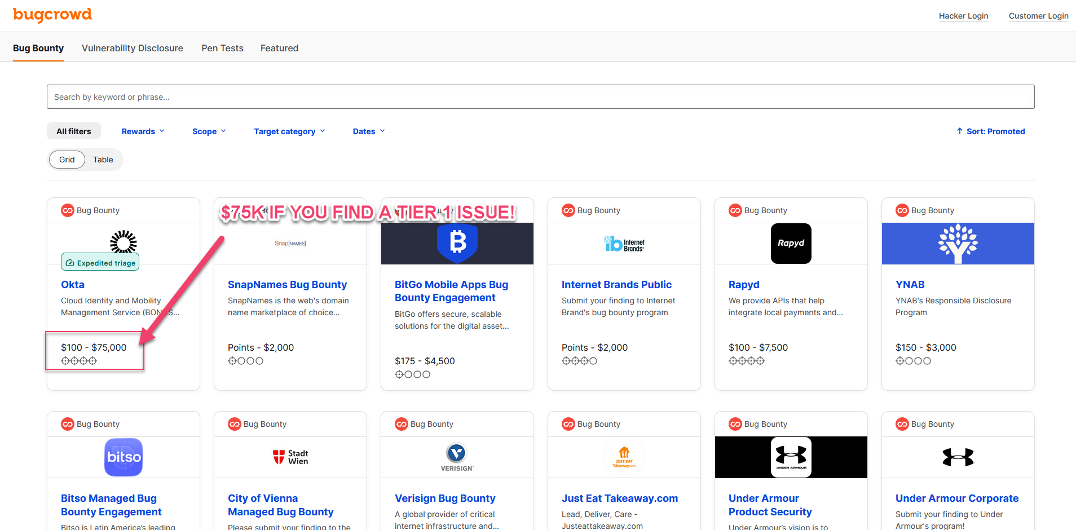Click the Bug Bounty badge icon on City of Vienna card

(x=235, y=424)
